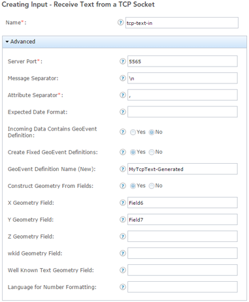This screenshot has height=302, width=249.
Task: Set Construct Geometry From Fields to No
Action: pyautogui.click(x=152, y=186)
